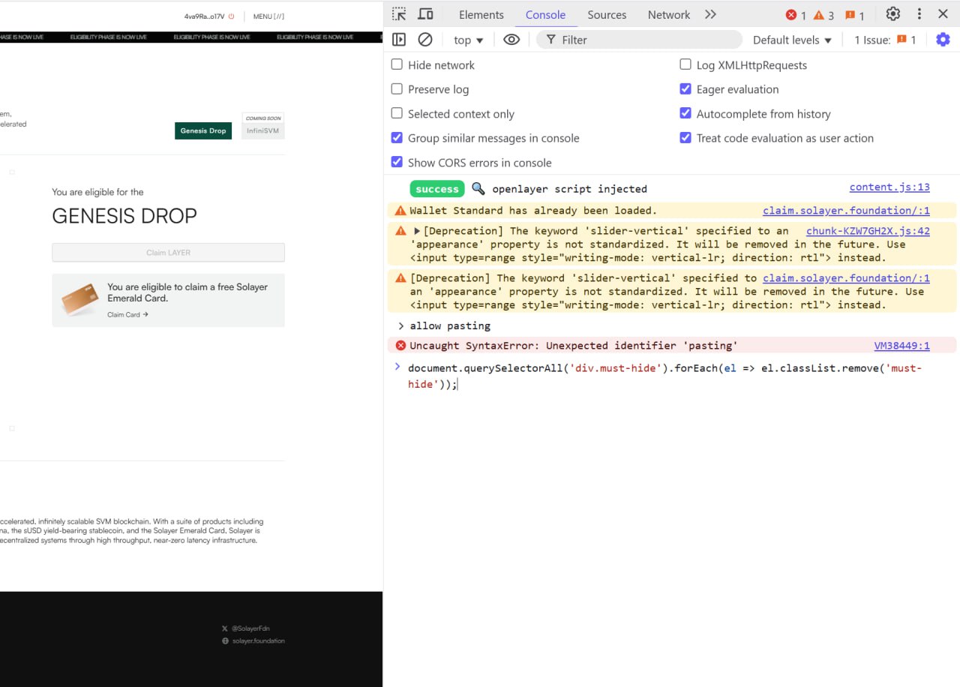Disable Eager evaluation checkbox

685,89
